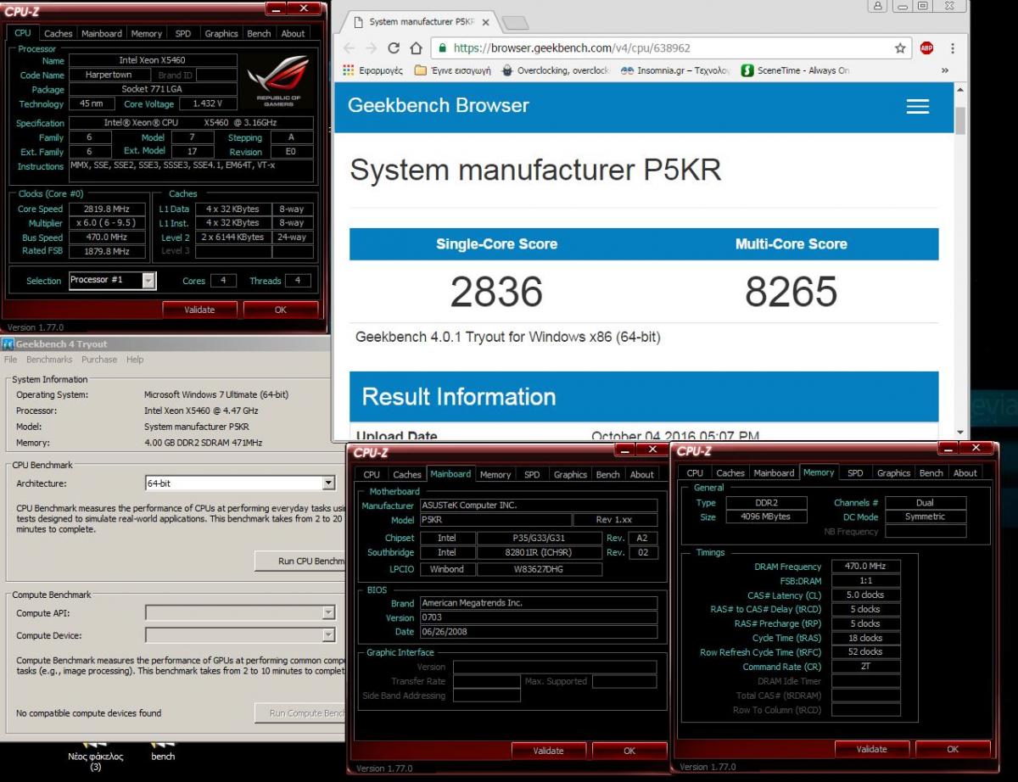Expand the Processor #1 selection dropdown

click(148, 280)
